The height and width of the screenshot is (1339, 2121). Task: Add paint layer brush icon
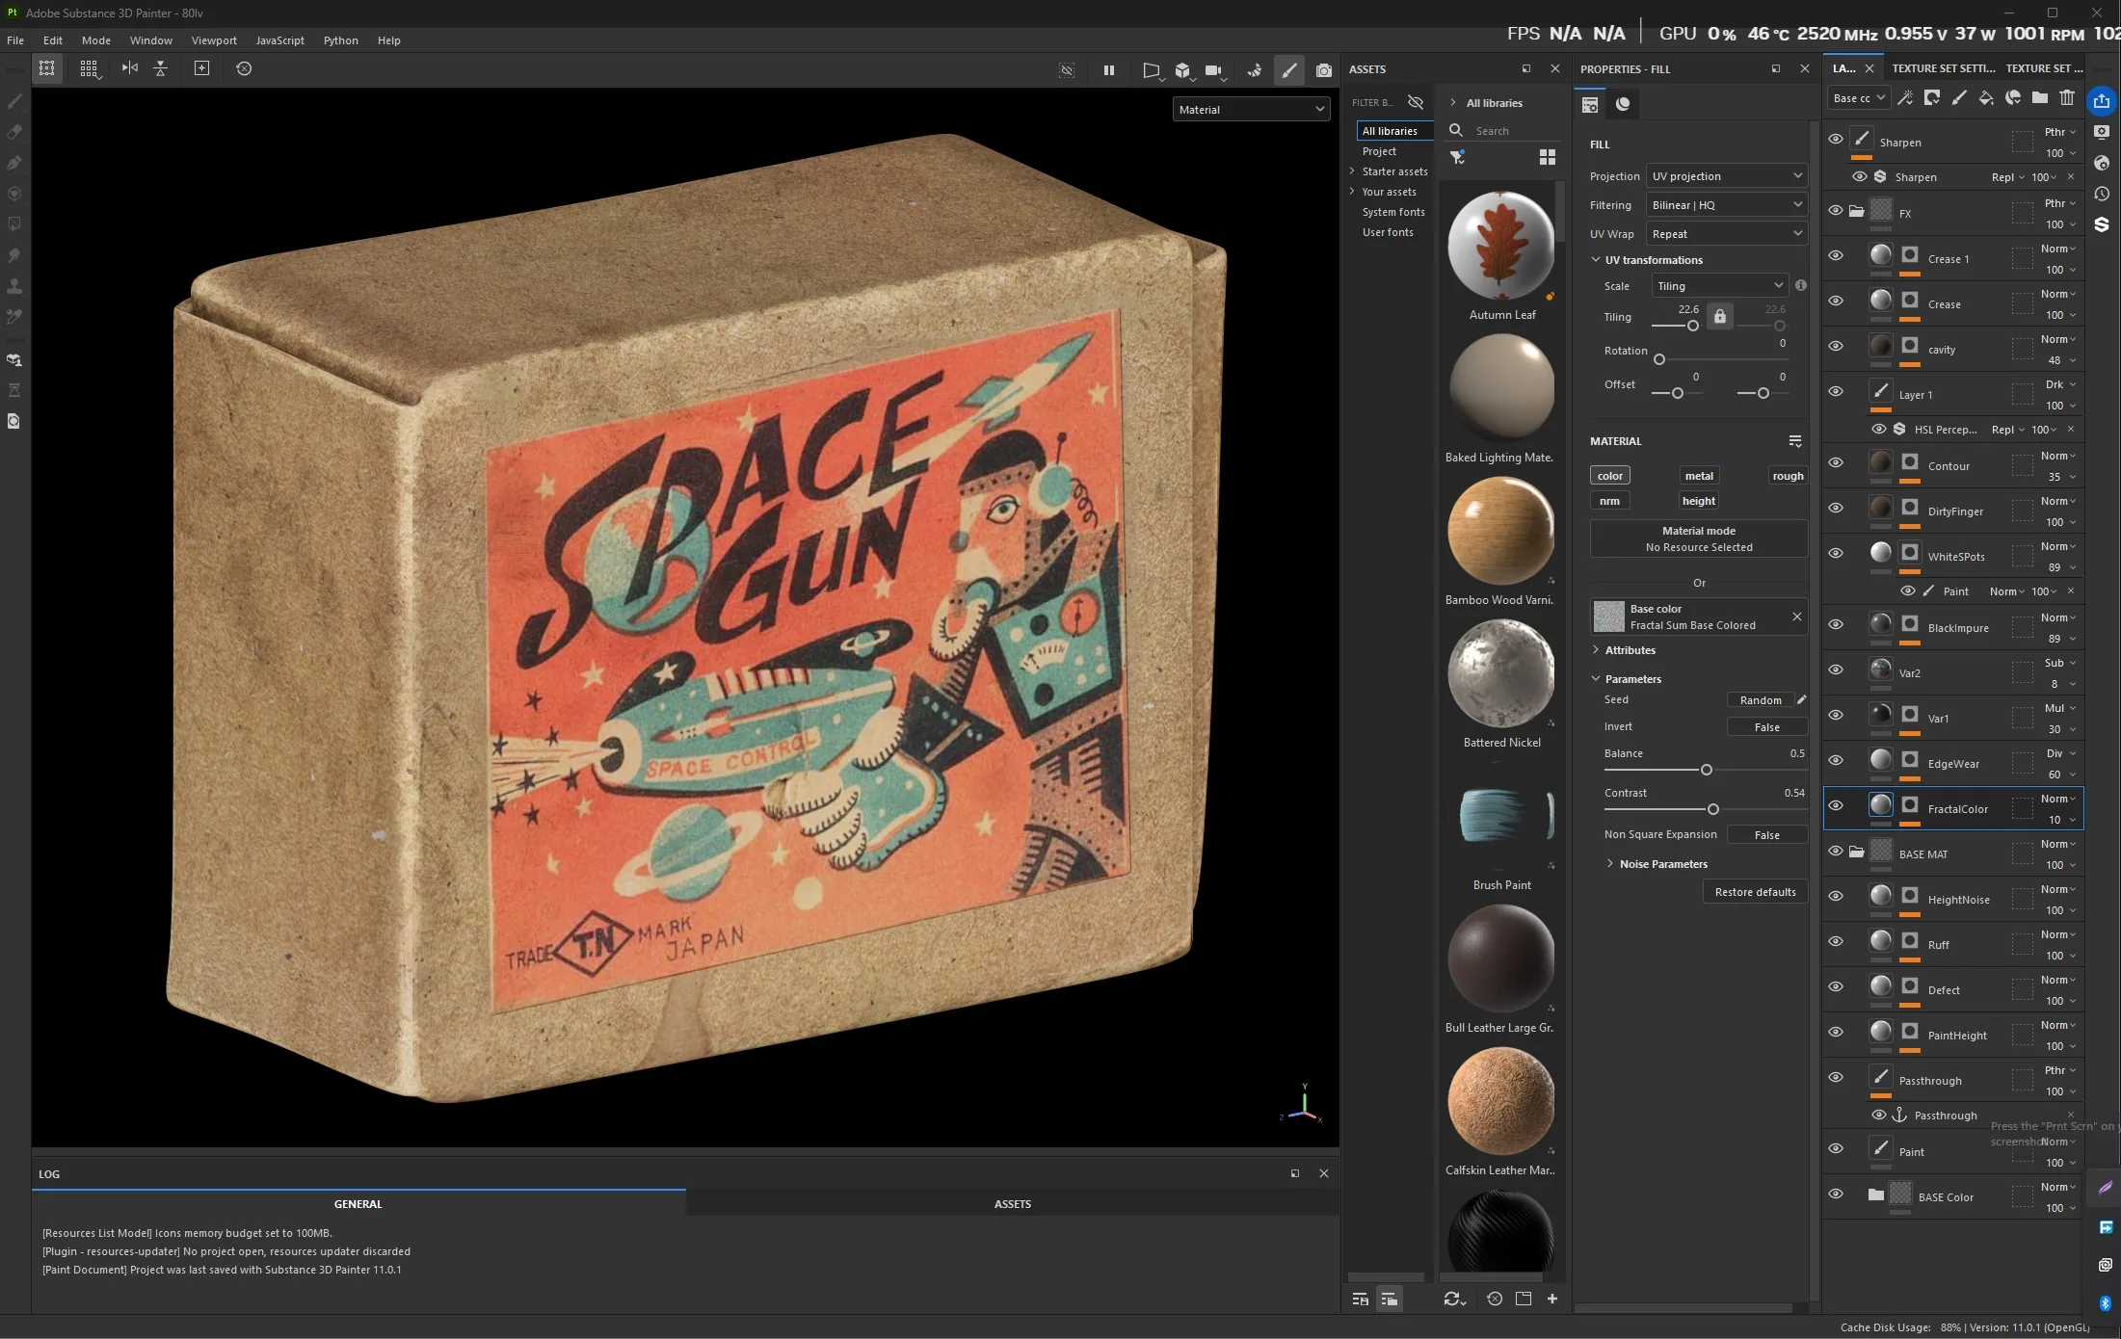click(x=1959, y=97)
